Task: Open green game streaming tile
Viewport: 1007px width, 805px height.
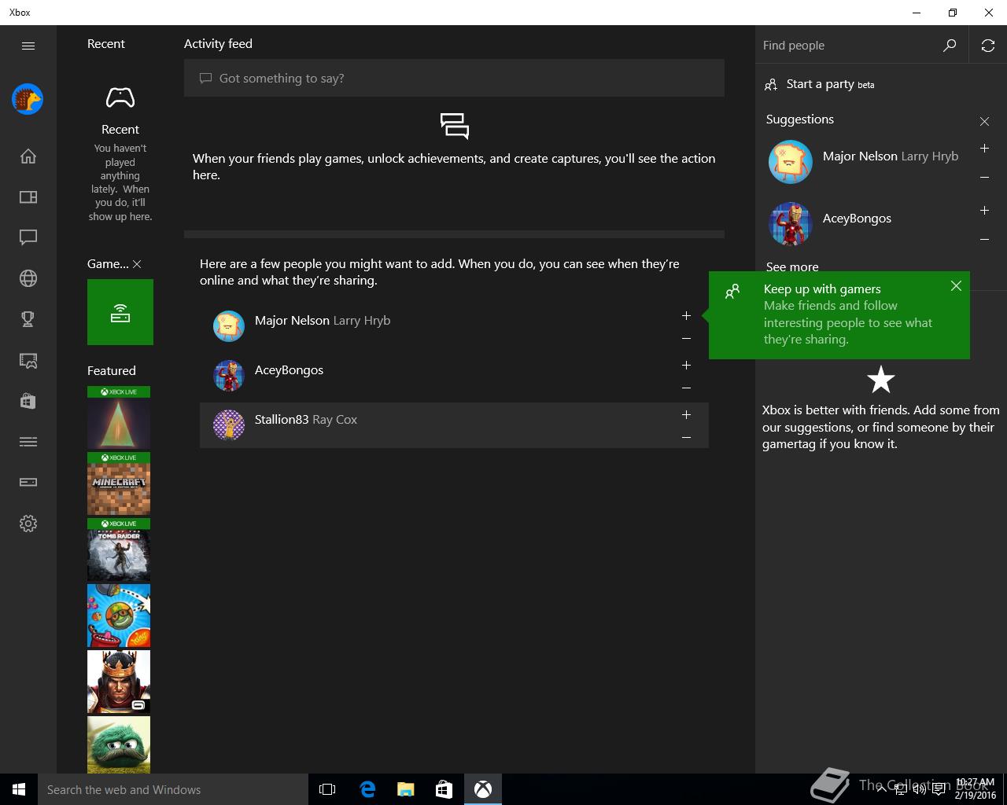Action: click(120, 312)
